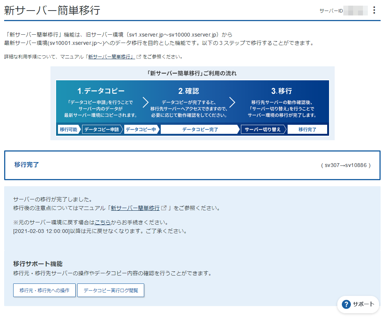384x317 pixels.
Task: Click the 3.移行 step heading
Action: coord(281,91)
